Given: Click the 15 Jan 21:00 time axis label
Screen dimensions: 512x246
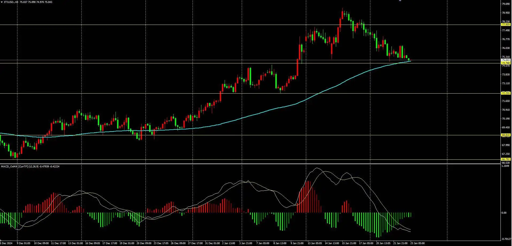Looking at the screenshot, I should tap(349, 243).
